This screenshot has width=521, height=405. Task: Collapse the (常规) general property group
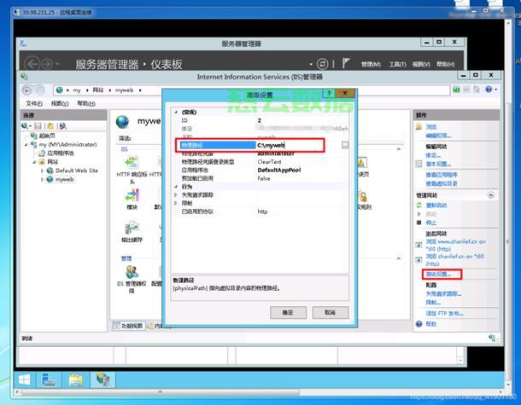click(x=176, y=113)
